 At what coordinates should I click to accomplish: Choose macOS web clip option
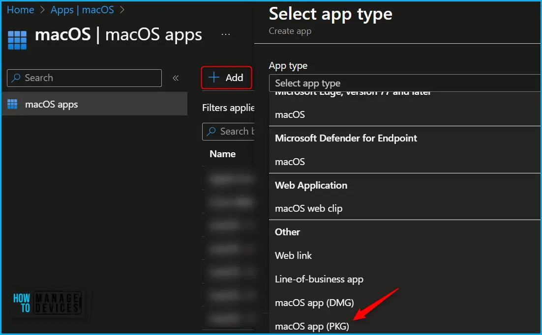[x=404, y=209]
